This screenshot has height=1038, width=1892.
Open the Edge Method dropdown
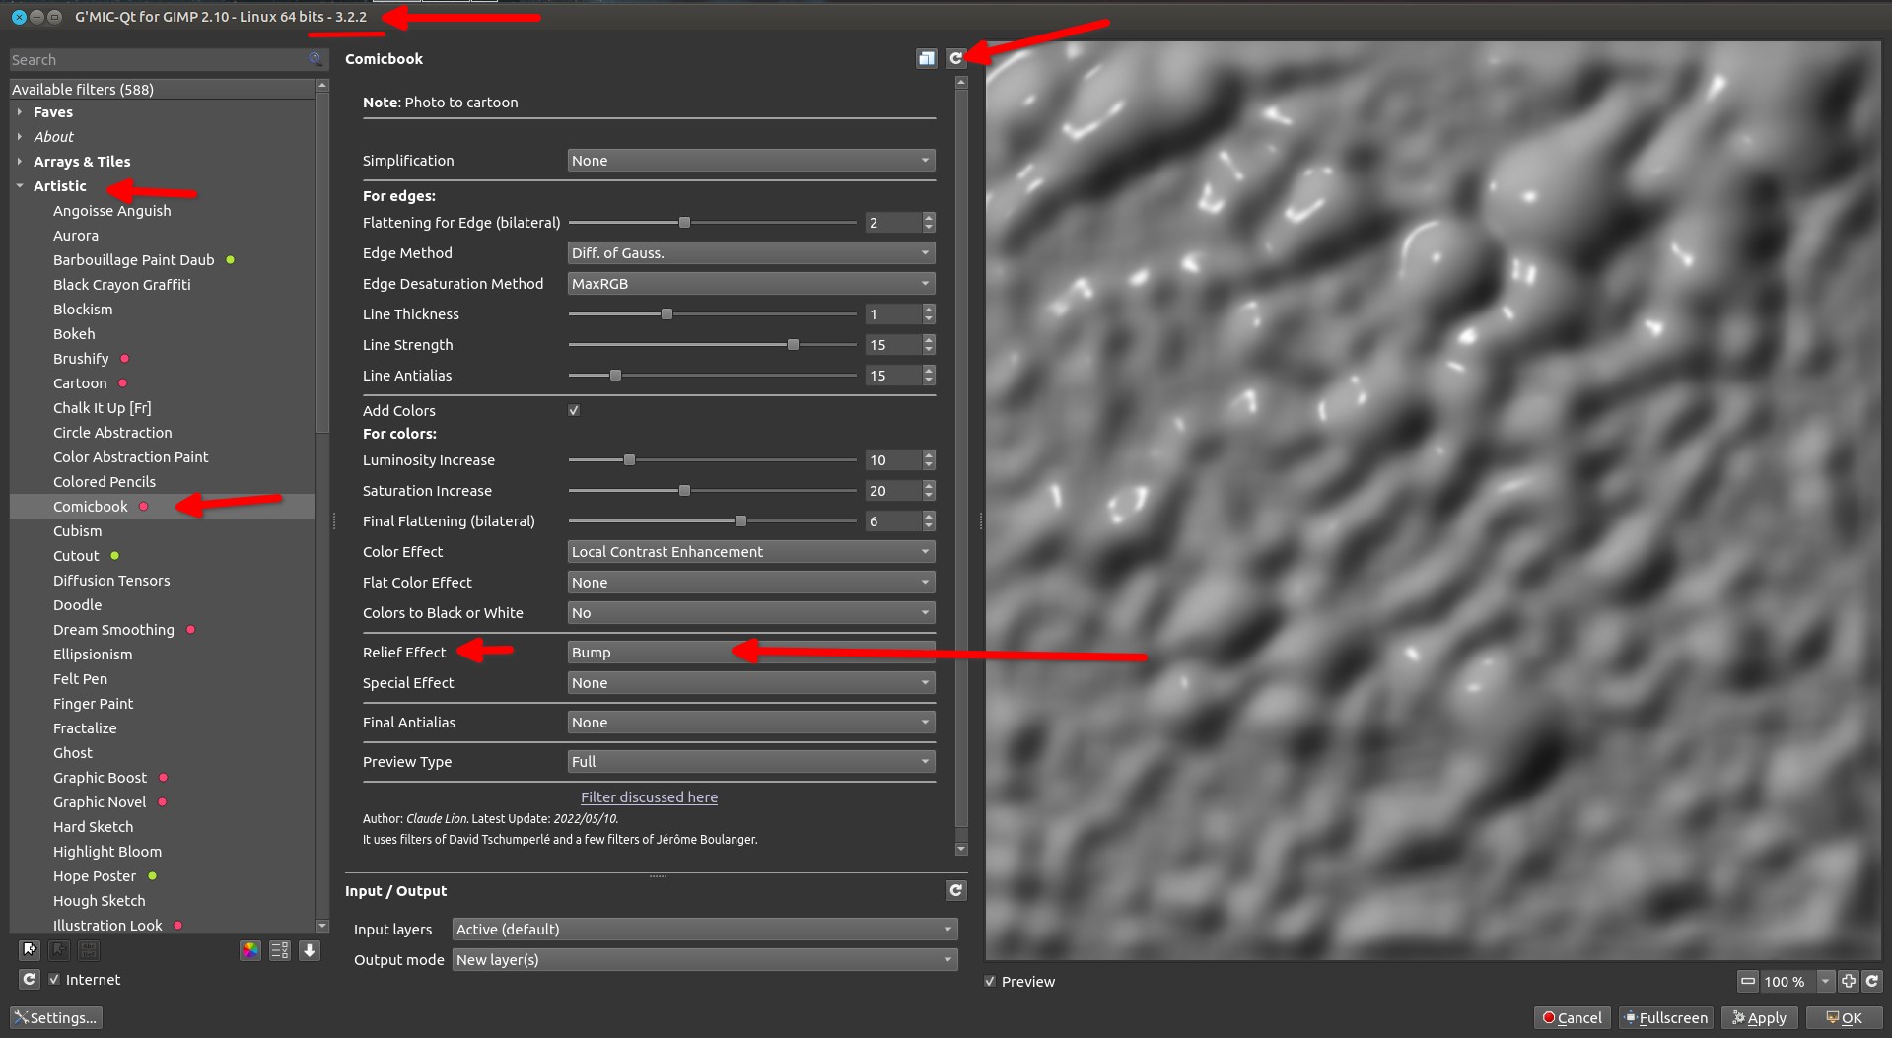point(750,253)
